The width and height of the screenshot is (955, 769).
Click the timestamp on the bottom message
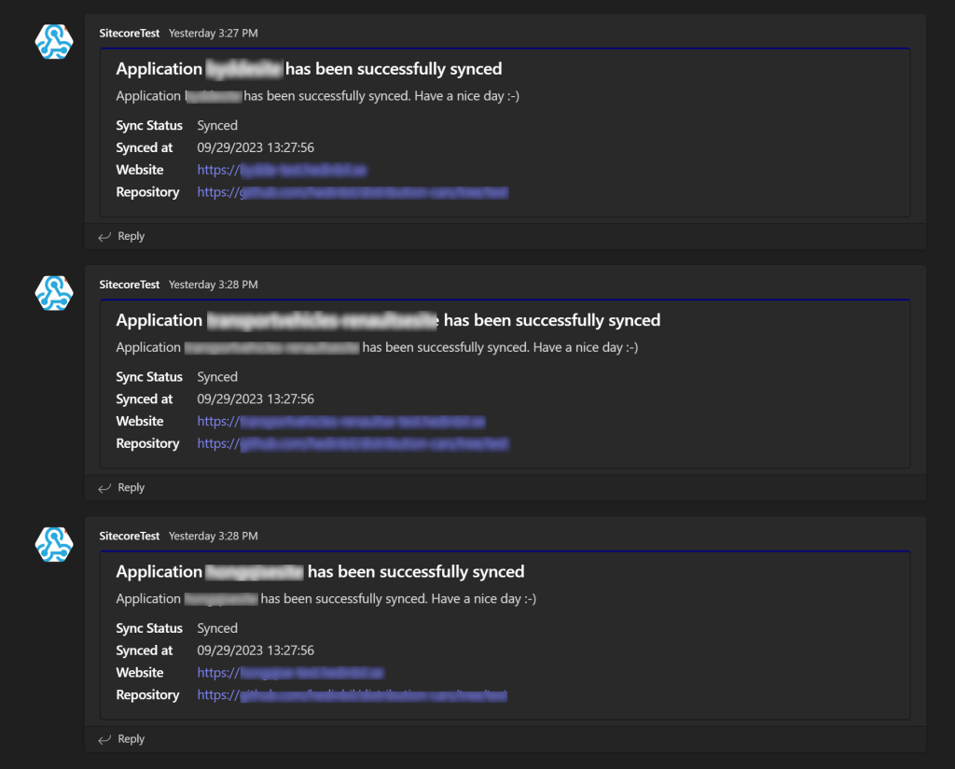(x=213, y=537)
